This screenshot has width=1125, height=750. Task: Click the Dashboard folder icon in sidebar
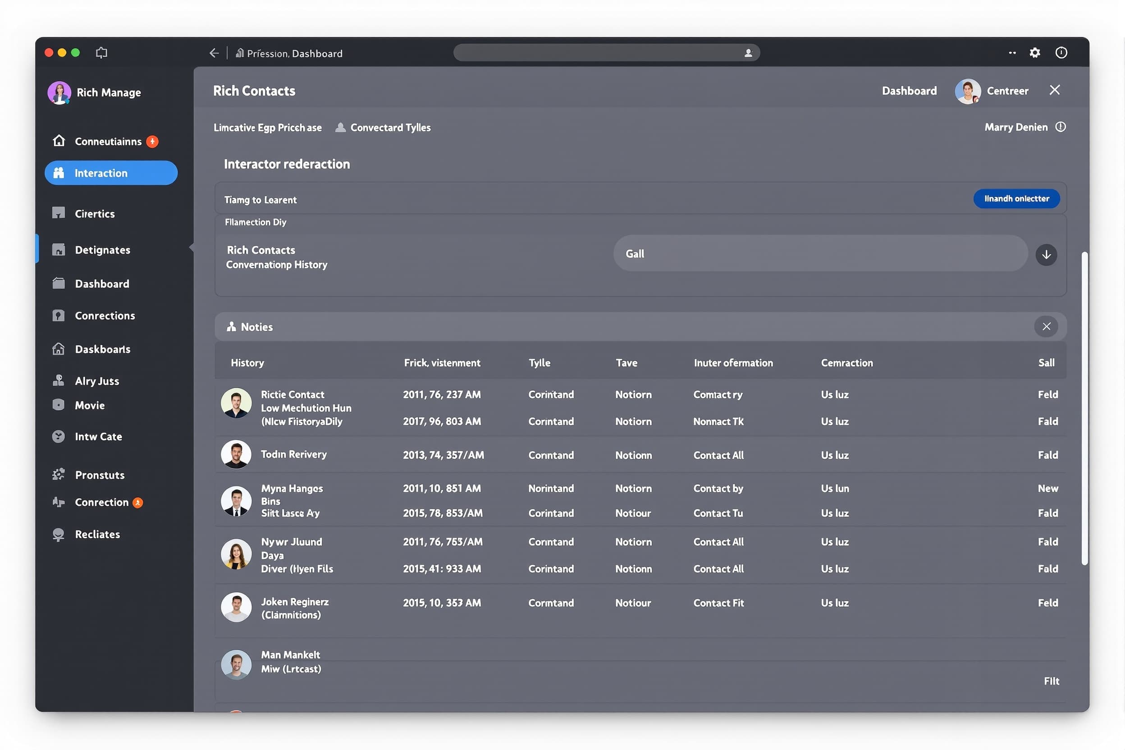pyautogui.click(x=58, y=284)
